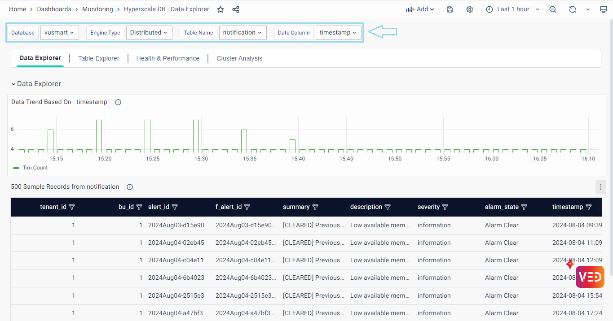Open the three-dot panel menu
The width and height of the screenshot is (613, 321).
[600, 187]
